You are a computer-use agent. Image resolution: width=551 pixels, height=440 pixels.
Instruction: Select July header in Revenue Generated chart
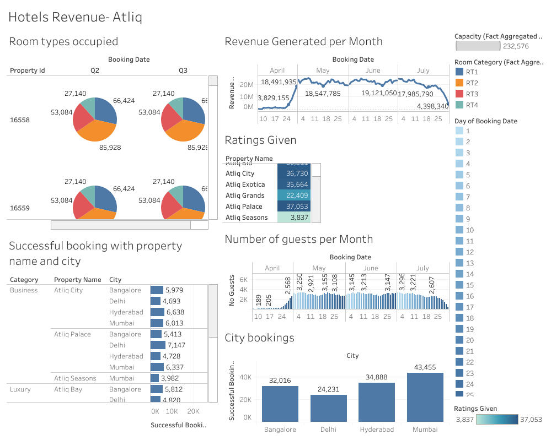(x=423, y=70)
